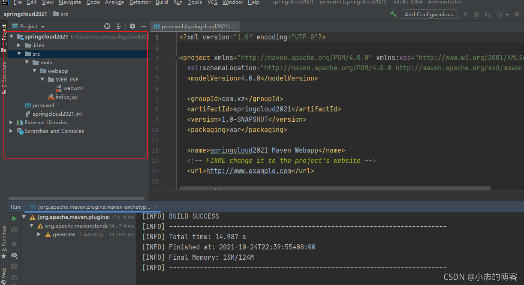The height and width of the screenshot is (285, 524).
Task: Click the Stop square in the top toolbar
Action: click(516, 14)
